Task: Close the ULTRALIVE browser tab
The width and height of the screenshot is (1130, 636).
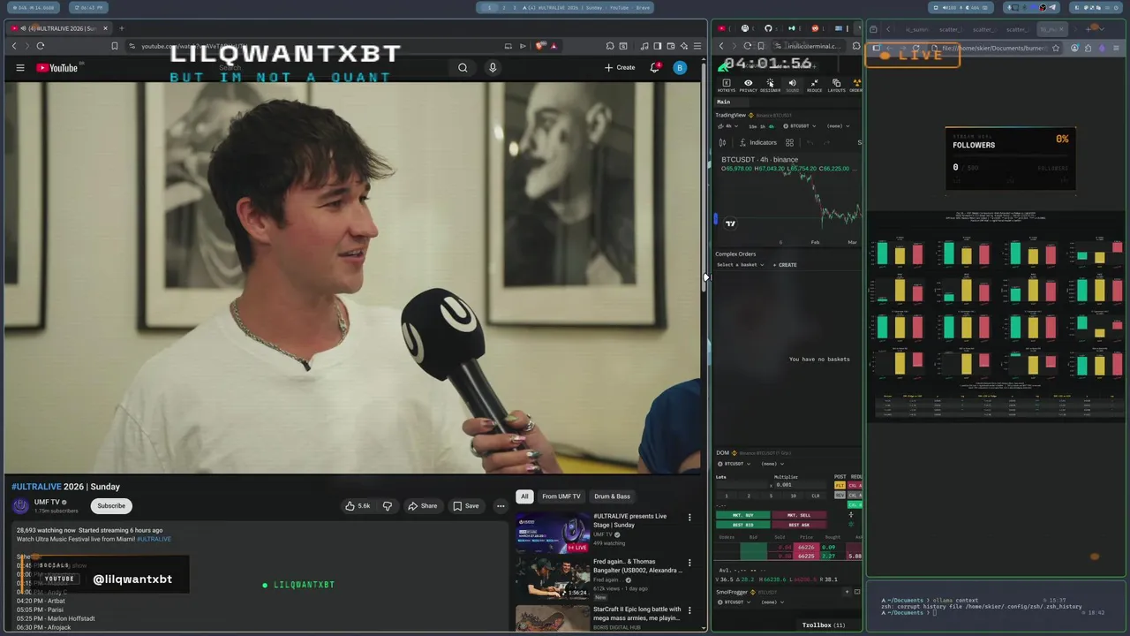Action: click(105, 28)
